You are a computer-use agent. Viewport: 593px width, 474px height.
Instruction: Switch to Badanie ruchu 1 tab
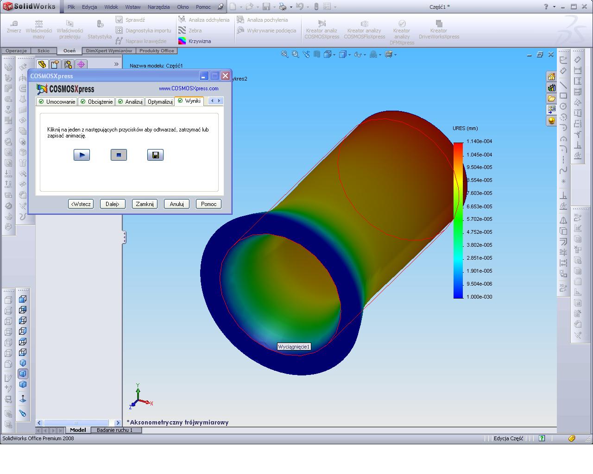pyautogui.click(x=114, y=430)
